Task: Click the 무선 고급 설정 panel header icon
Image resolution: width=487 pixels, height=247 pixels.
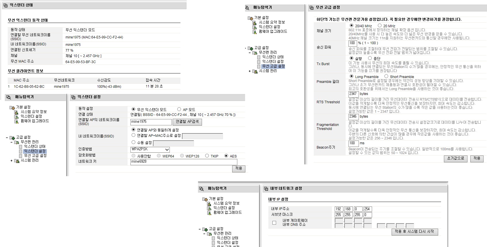Action: click(x=311, y=8)
